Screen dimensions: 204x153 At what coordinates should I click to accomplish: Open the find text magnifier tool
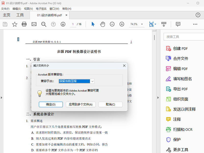click(x=44, y=24)
